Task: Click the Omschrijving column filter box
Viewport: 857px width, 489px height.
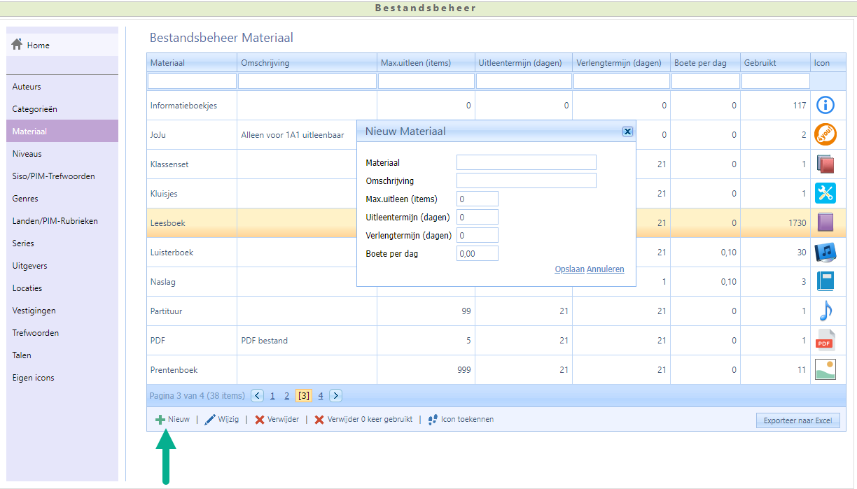Action: [307, 81]
